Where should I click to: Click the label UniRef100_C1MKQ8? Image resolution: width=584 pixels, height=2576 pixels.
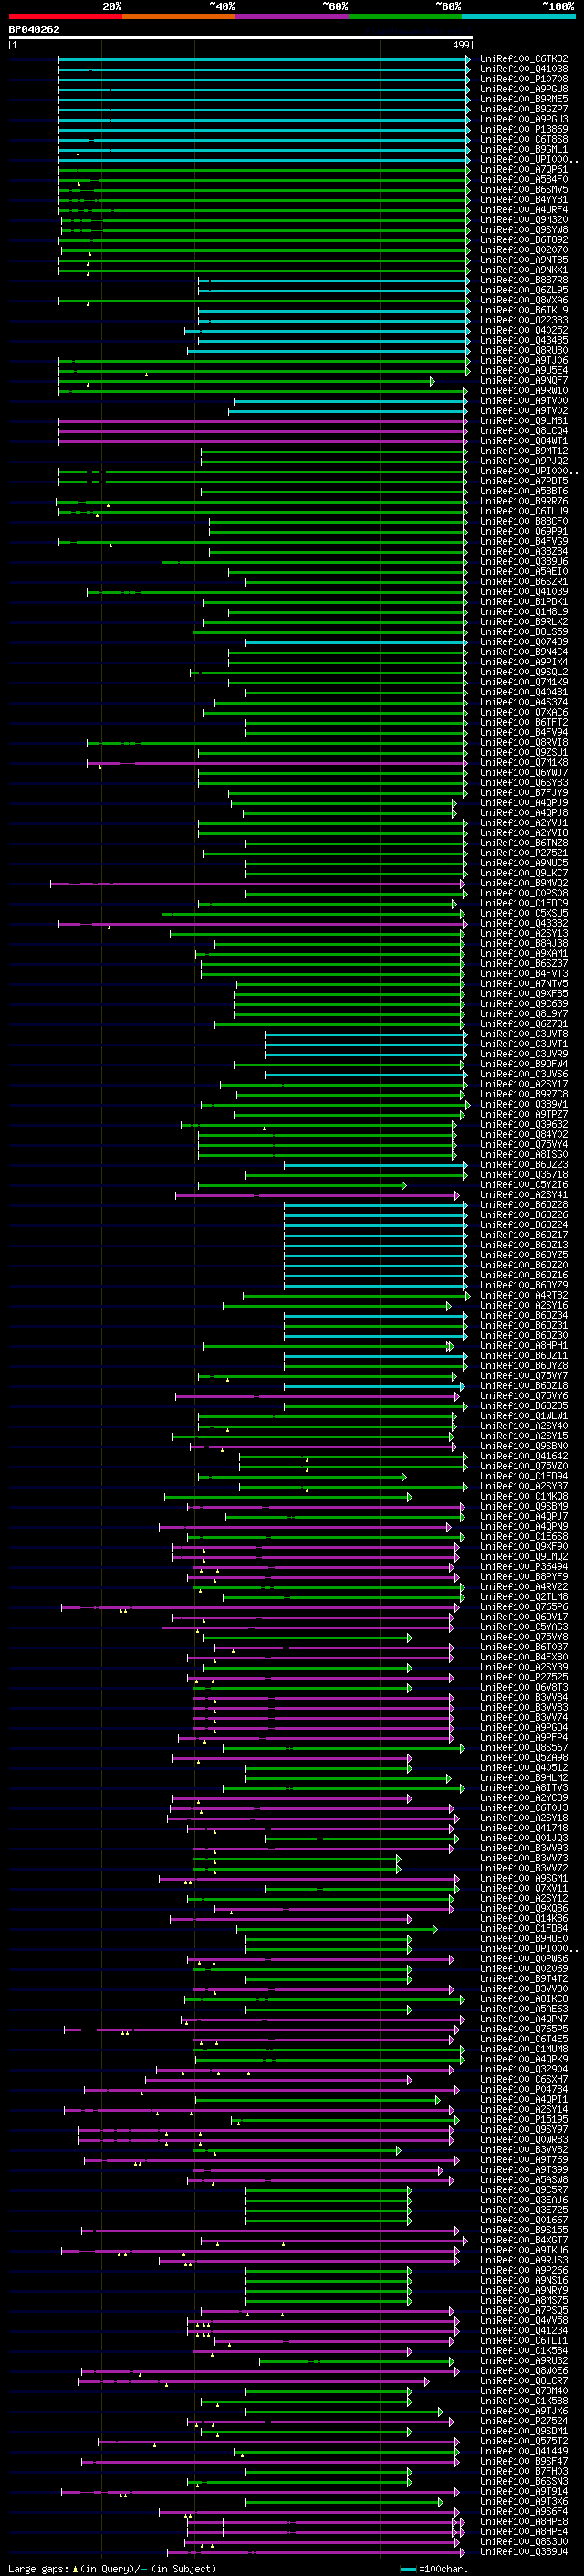pos(524,1497)
